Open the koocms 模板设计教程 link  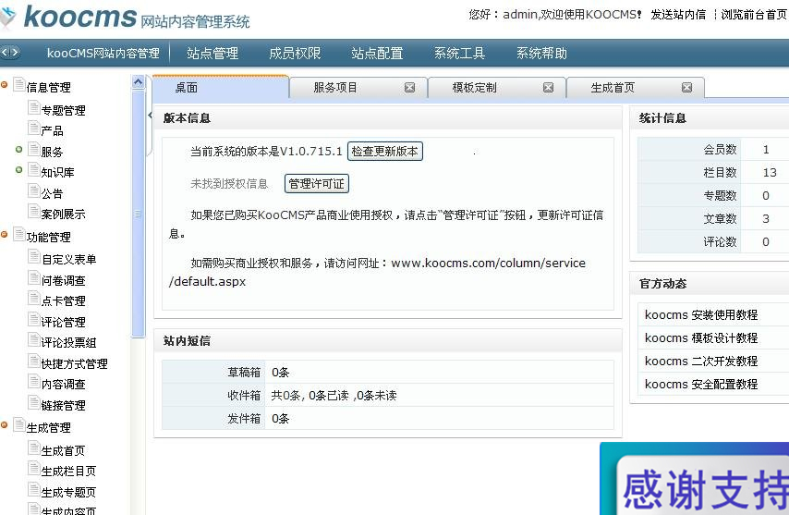(x=701, y=337)
